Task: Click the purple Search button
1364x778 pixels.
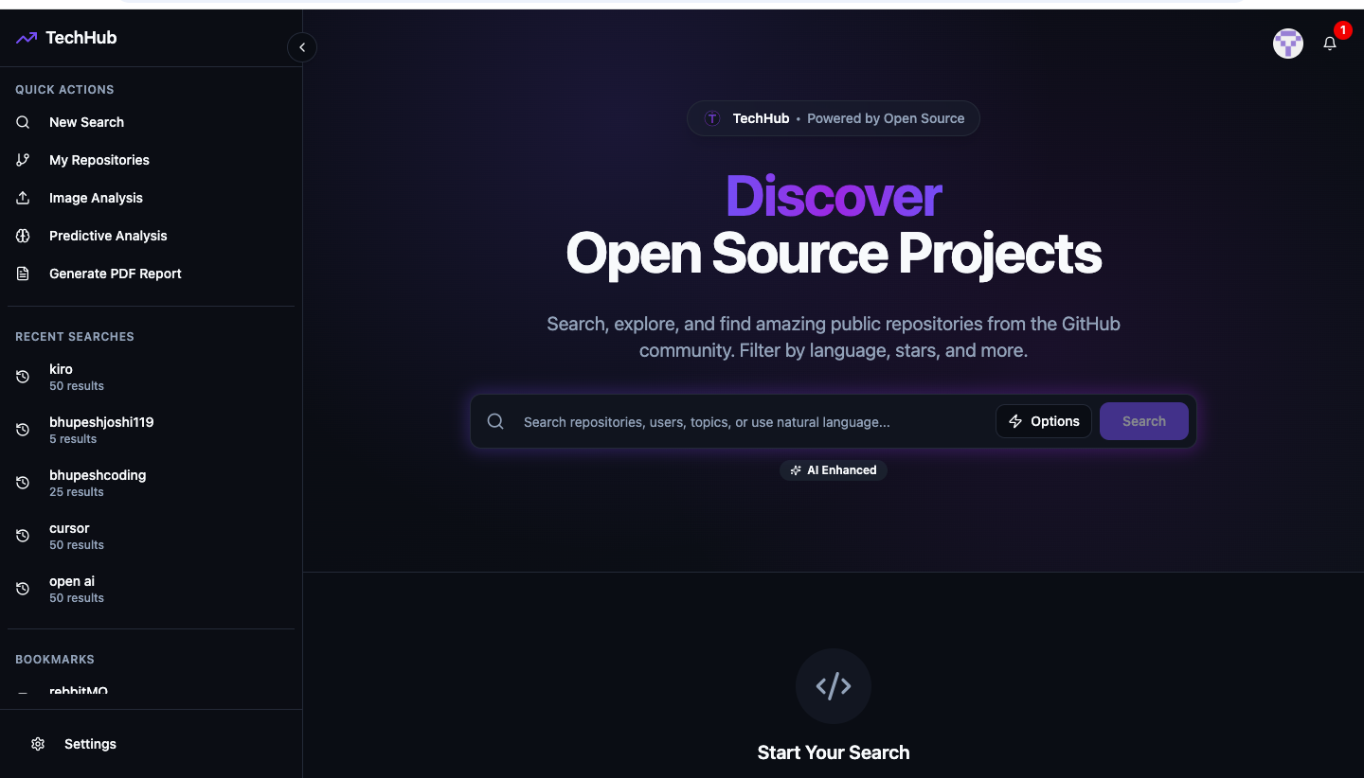Action: [1144, 421]
